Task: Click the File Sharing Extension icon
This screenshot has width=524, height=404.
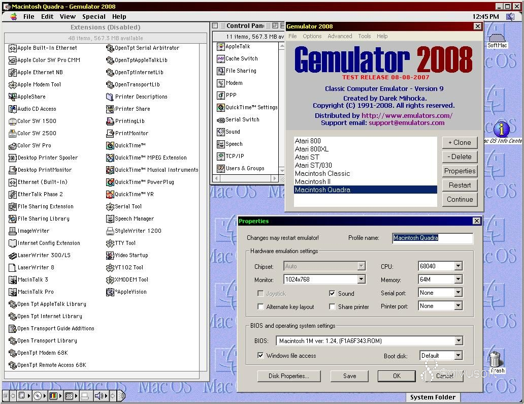Action: point(12,207)
